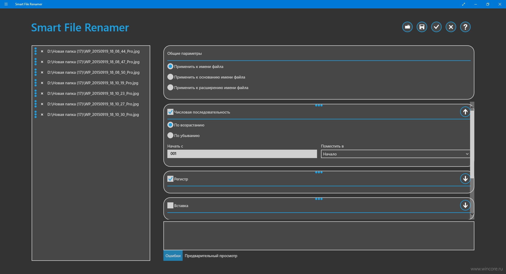
Task: Click drag handle dots of WP_20150919_18_10_27_Pro.jpg
Action: [x=36, y=104]
